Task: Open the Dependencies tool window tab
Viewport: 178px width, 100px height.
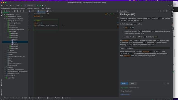Action: click(66, 98)
